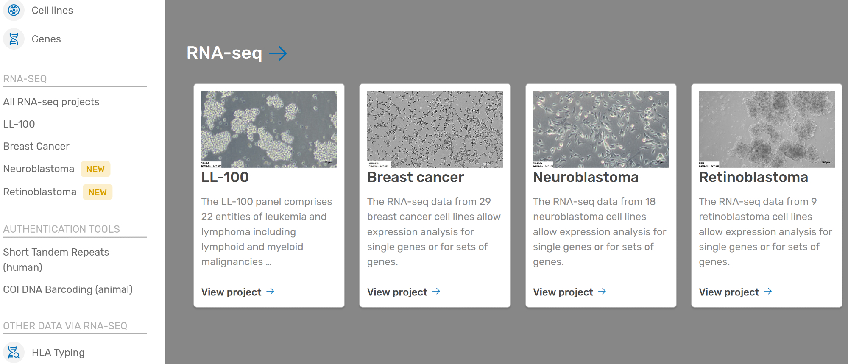The height and width of the screenshot is (364, 848).
Task: Click arrow icon on LL-100 View project
Action: pos(270,292)
